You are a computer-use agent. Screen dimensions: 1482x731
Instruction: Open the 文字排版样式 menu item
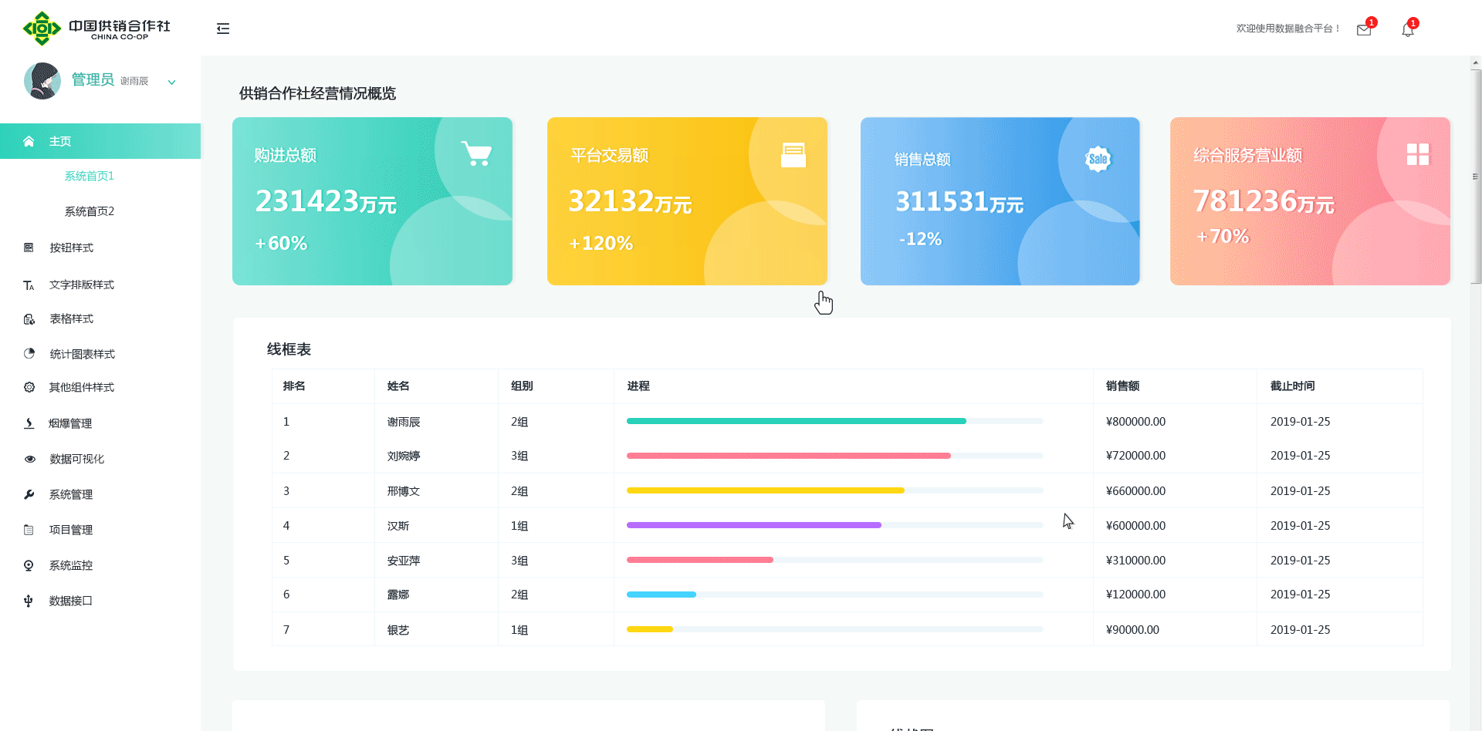point(82,285)
